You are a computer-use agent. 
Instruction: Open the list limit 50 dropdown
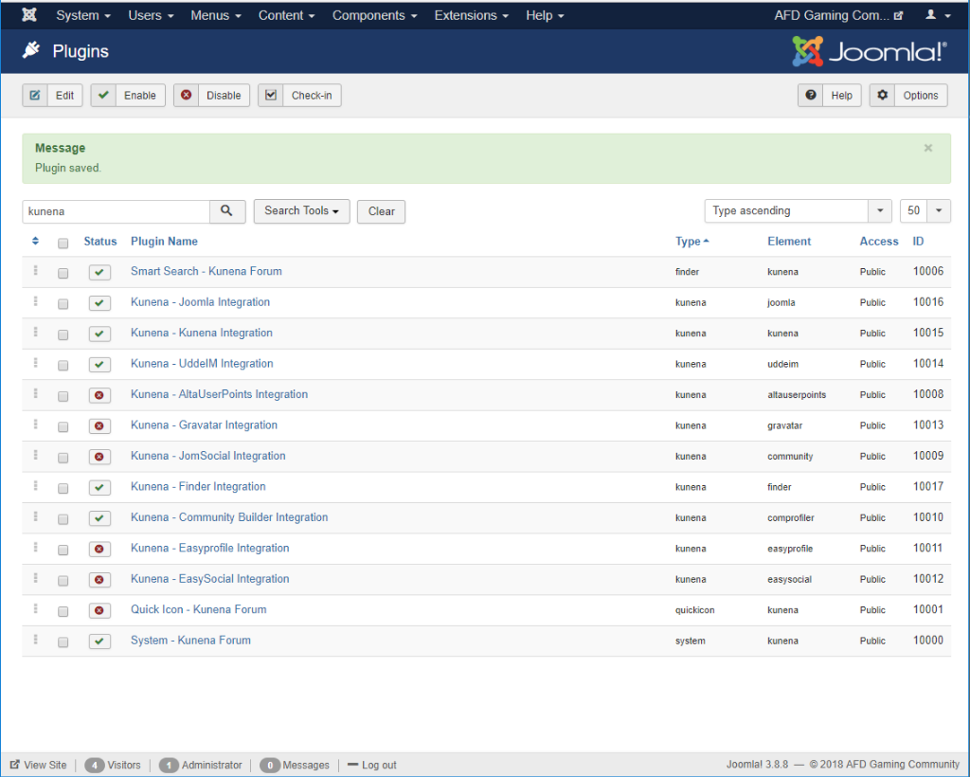coord(925,211)
